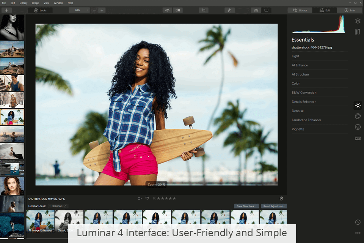Select the Crop tool
The width and height of the screenshot is (364, 243).
click(x=204, y=10)
